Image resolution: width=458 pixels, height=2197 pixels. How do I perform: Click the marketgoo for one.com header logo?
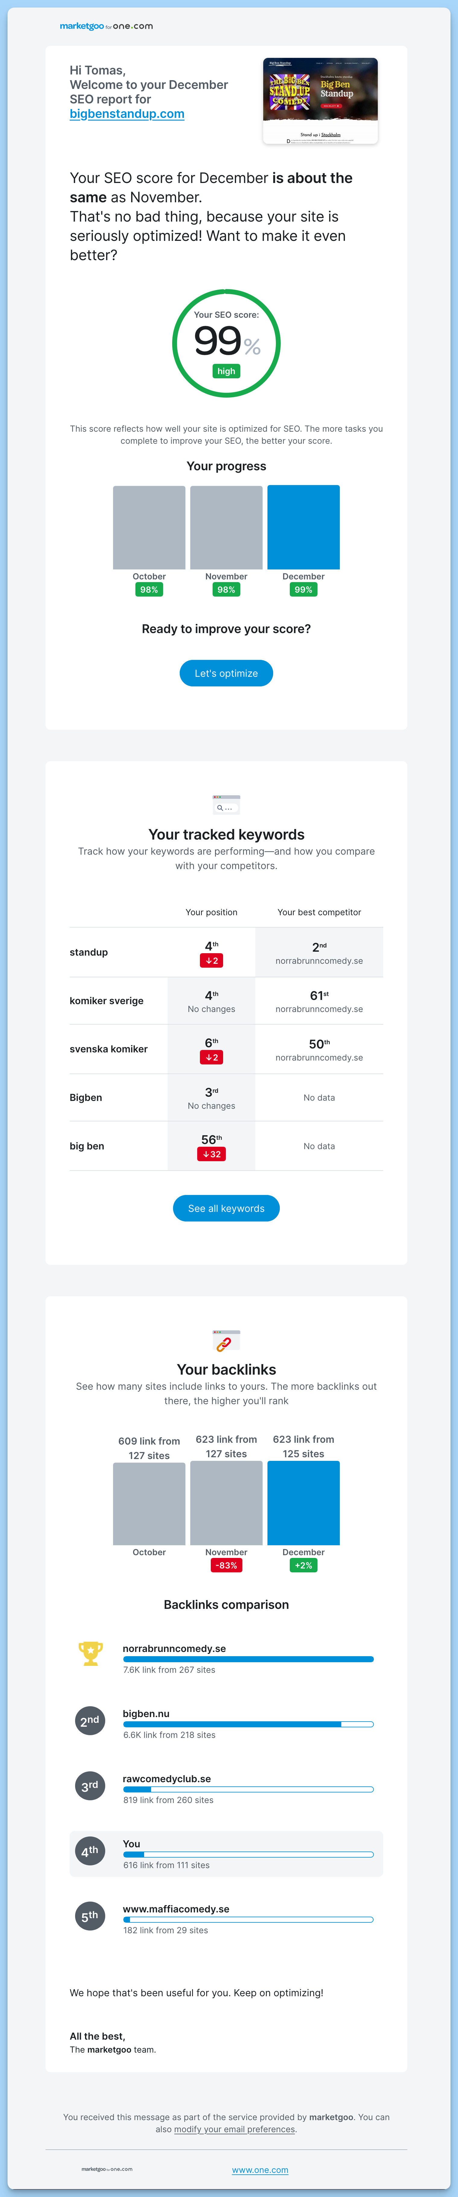(x=106, y=27)
